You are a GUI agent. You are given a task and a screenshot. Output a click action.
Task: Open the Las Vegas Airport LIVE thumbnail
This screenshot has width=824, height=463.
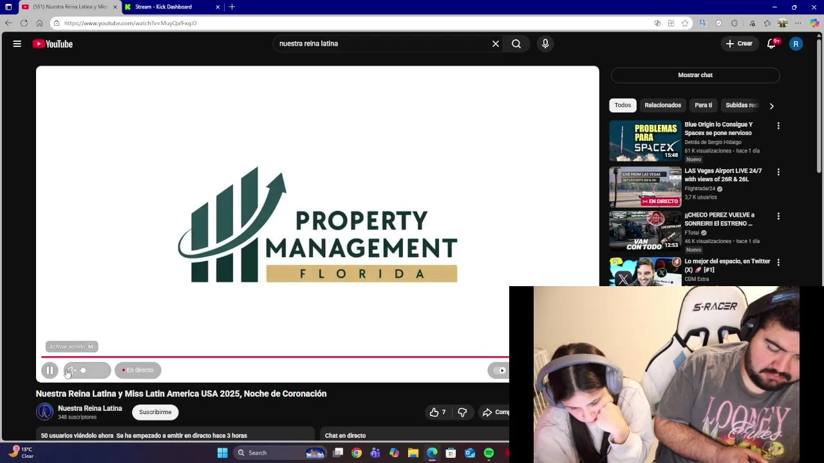[645, 187]
